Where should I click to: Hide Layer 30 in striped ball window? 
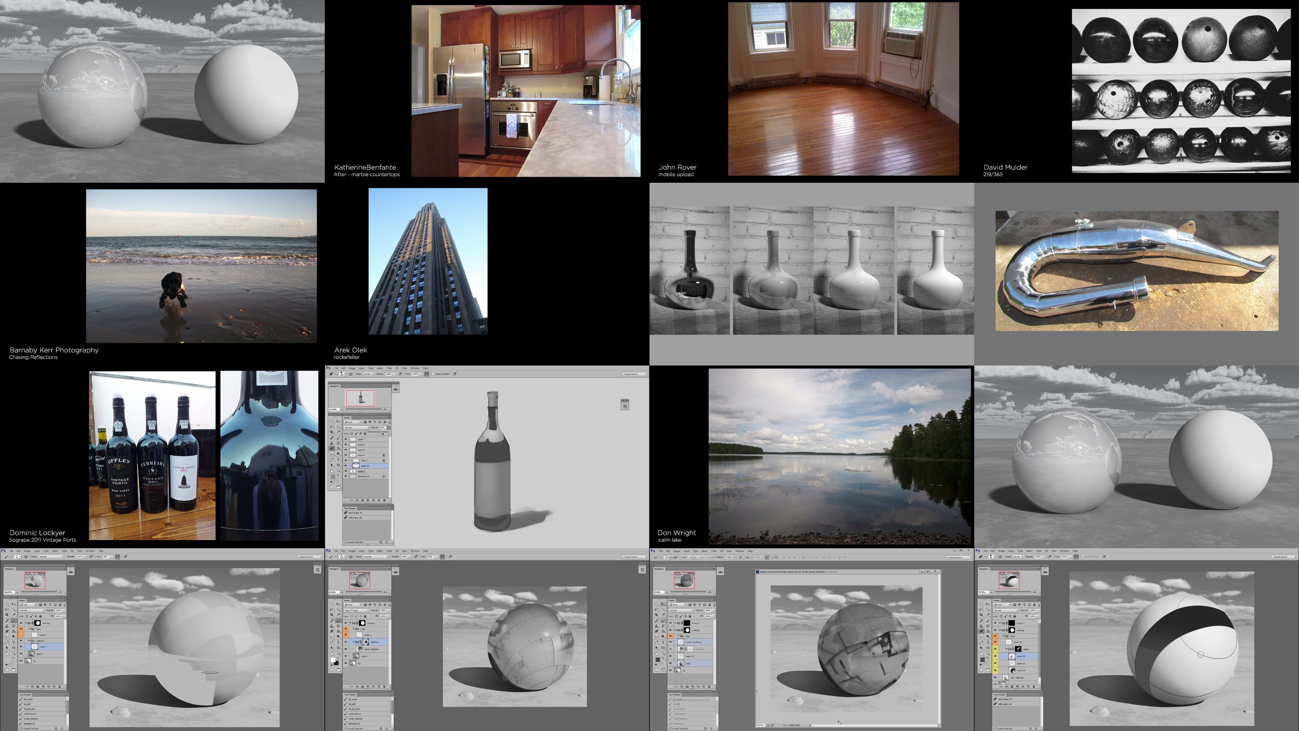tap(995, 656)
